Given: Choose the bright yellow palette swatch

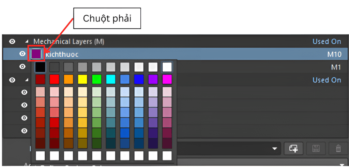Looking at the screenshot, I should click(83, 79).
